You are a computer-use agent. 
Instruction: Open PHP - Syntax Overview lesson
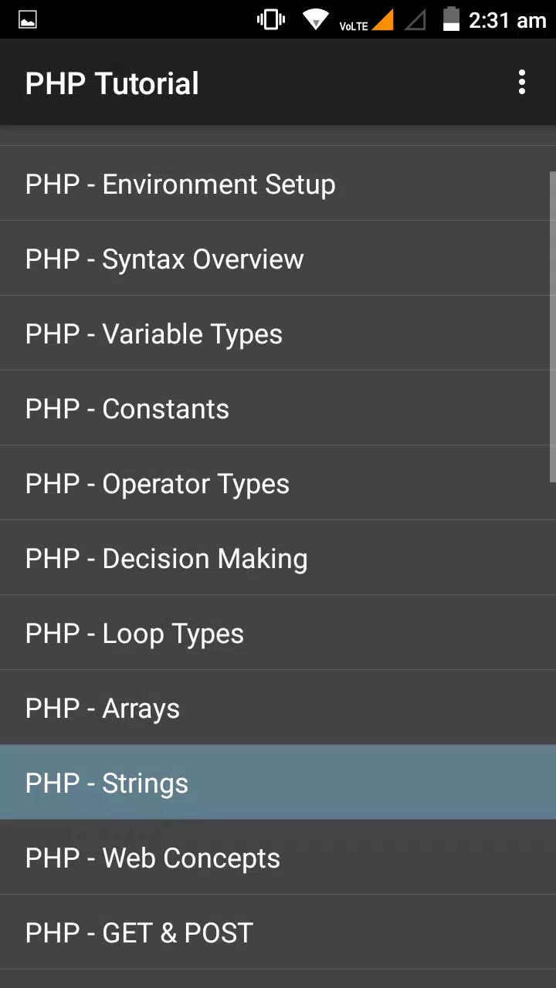click(278, 259)
